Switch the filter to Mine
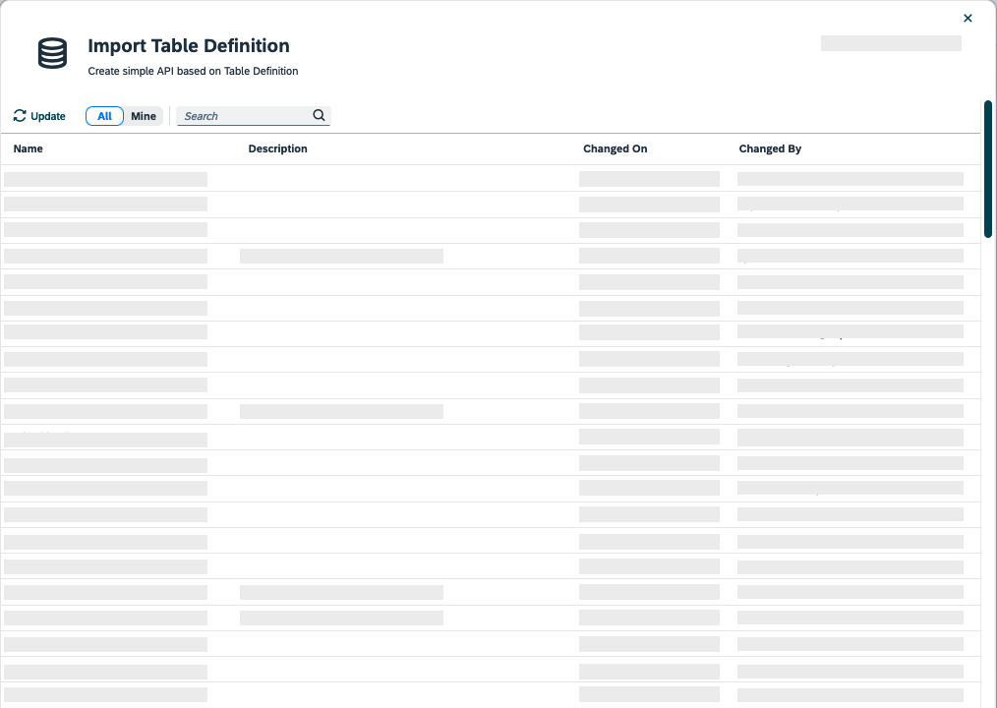 (144, 115)
